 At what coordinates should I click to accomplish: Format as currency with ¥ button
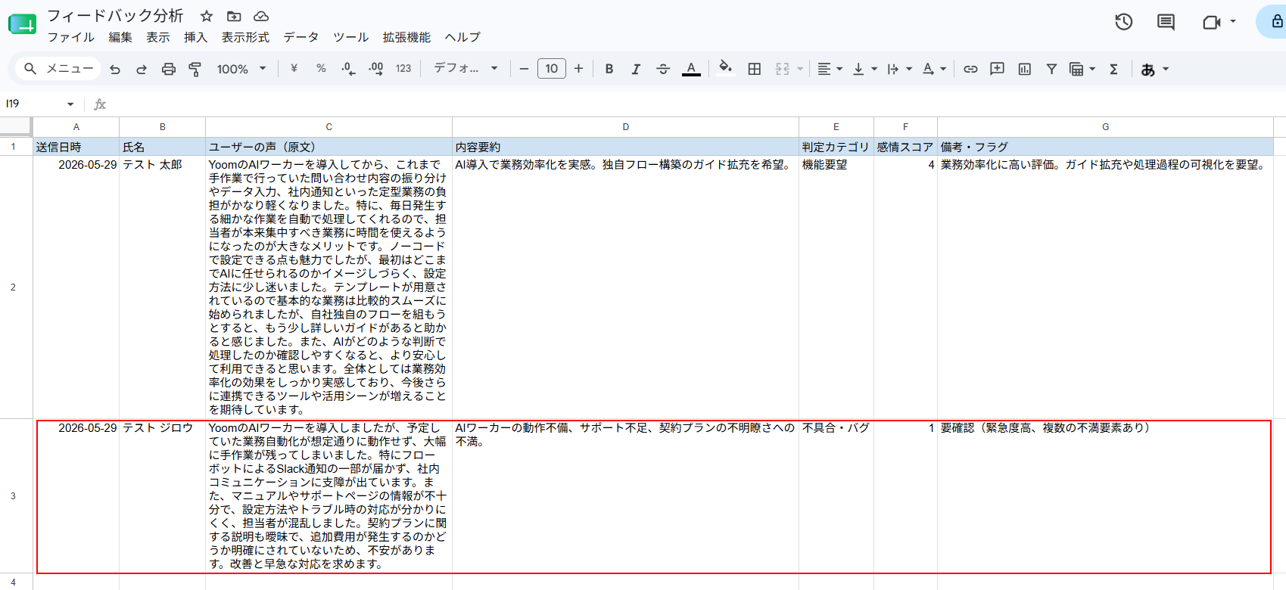[x=294, y=69]
